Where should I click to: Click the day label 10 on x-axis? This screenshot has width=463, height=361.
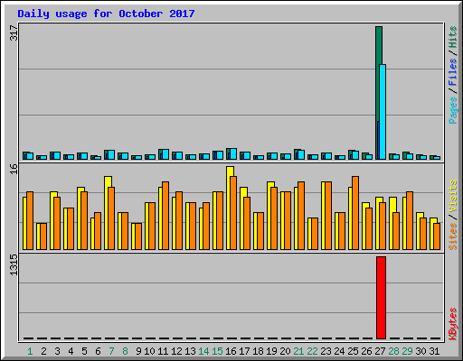click(149, 351)
